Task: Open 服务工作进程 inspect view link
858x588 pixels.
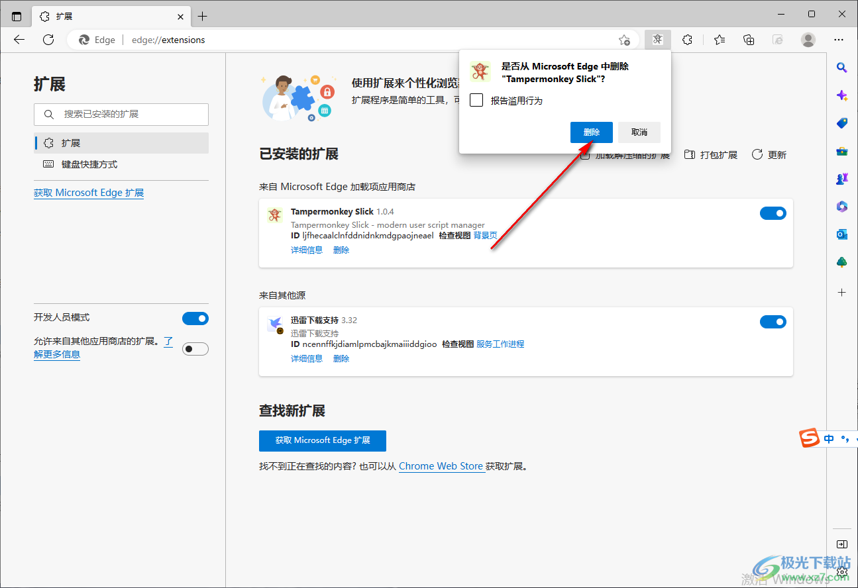Action: coord(500,344)
